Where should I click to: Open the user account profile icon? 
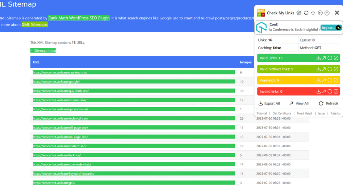click(x=327, y=13)
